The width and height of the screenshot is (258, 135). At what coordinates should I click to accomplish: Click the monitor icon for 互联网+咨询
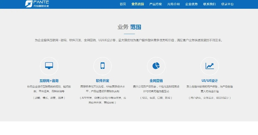point(49,66)
